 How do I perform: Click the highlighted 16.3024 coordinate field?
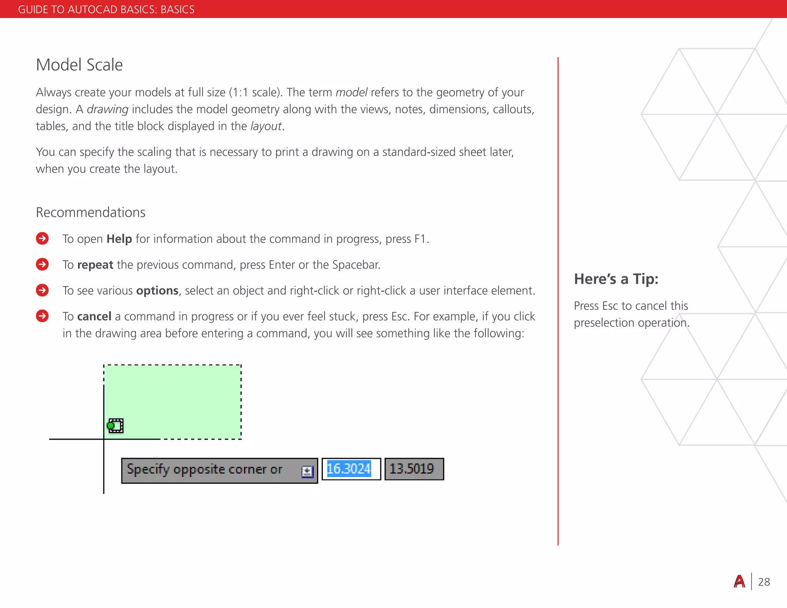[x=350, y=469]
